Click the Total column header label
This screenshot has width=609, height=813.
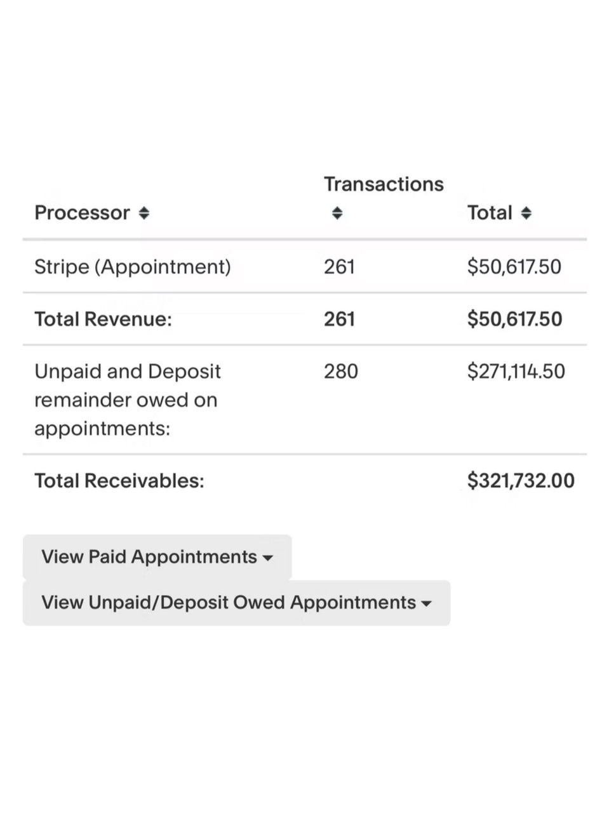point(490,213)
